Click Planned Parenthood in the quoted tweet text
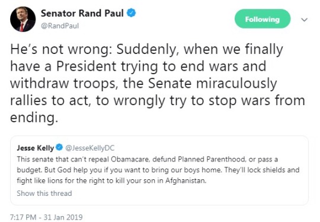This screenshot has height=222, width=320. click(x=212, y=159)
